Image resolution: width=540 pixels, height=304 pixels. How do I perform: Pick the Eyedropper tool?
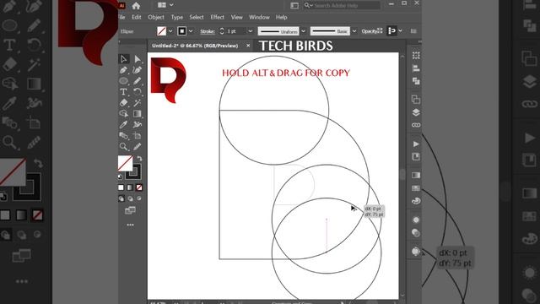(124, 124)
